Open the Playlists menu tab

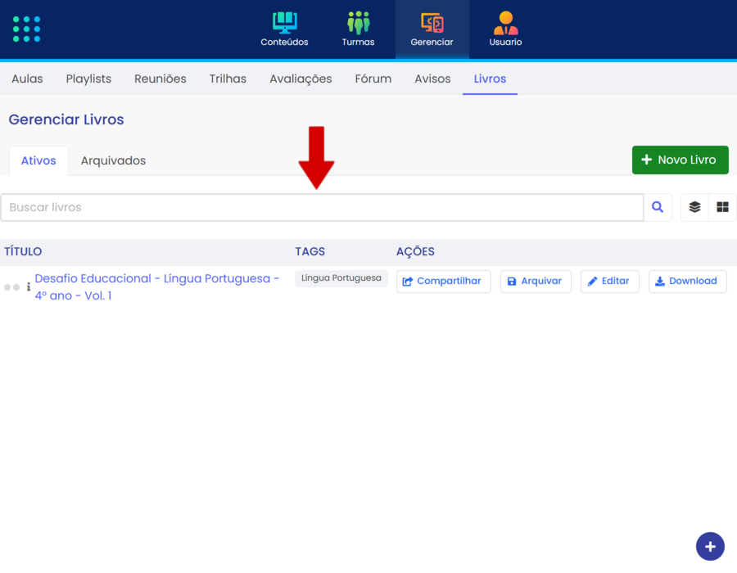(x=88, y=79)
